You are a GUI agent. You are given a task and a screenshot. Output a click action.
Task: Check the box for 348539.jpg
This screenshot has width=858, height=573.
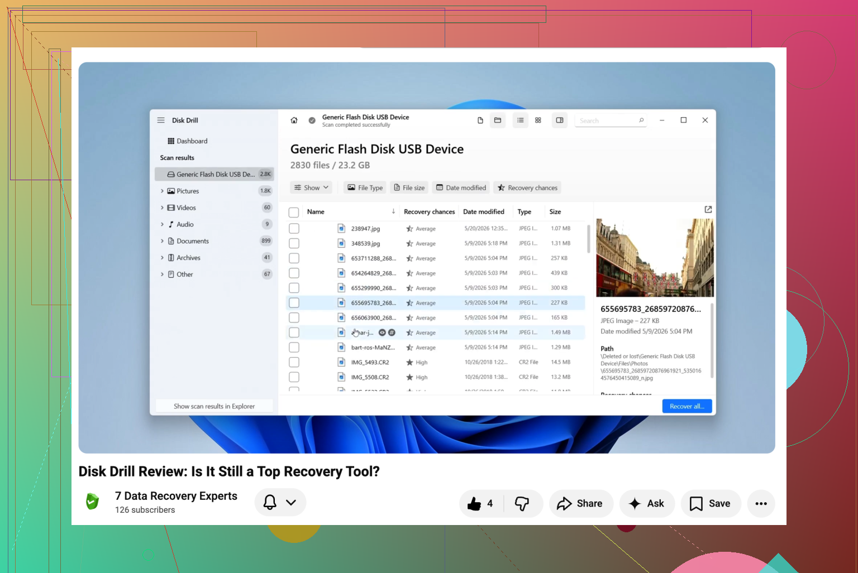[294, 243]
